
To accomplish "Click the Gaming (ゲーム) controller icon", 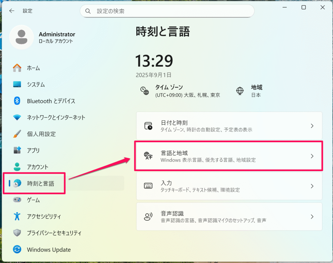I will coord(17,200).
